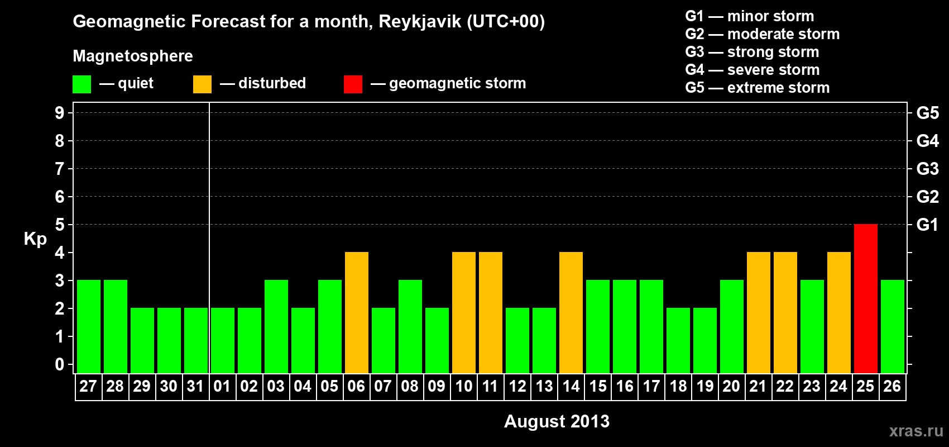Select the orange bar for day 22
Screen dimensions: 949x447
785,312
